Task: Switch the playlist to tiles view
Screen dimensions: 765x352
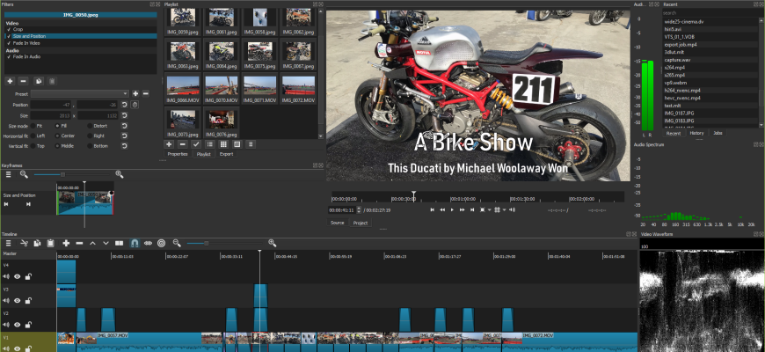Action: (x=223, y=144)
